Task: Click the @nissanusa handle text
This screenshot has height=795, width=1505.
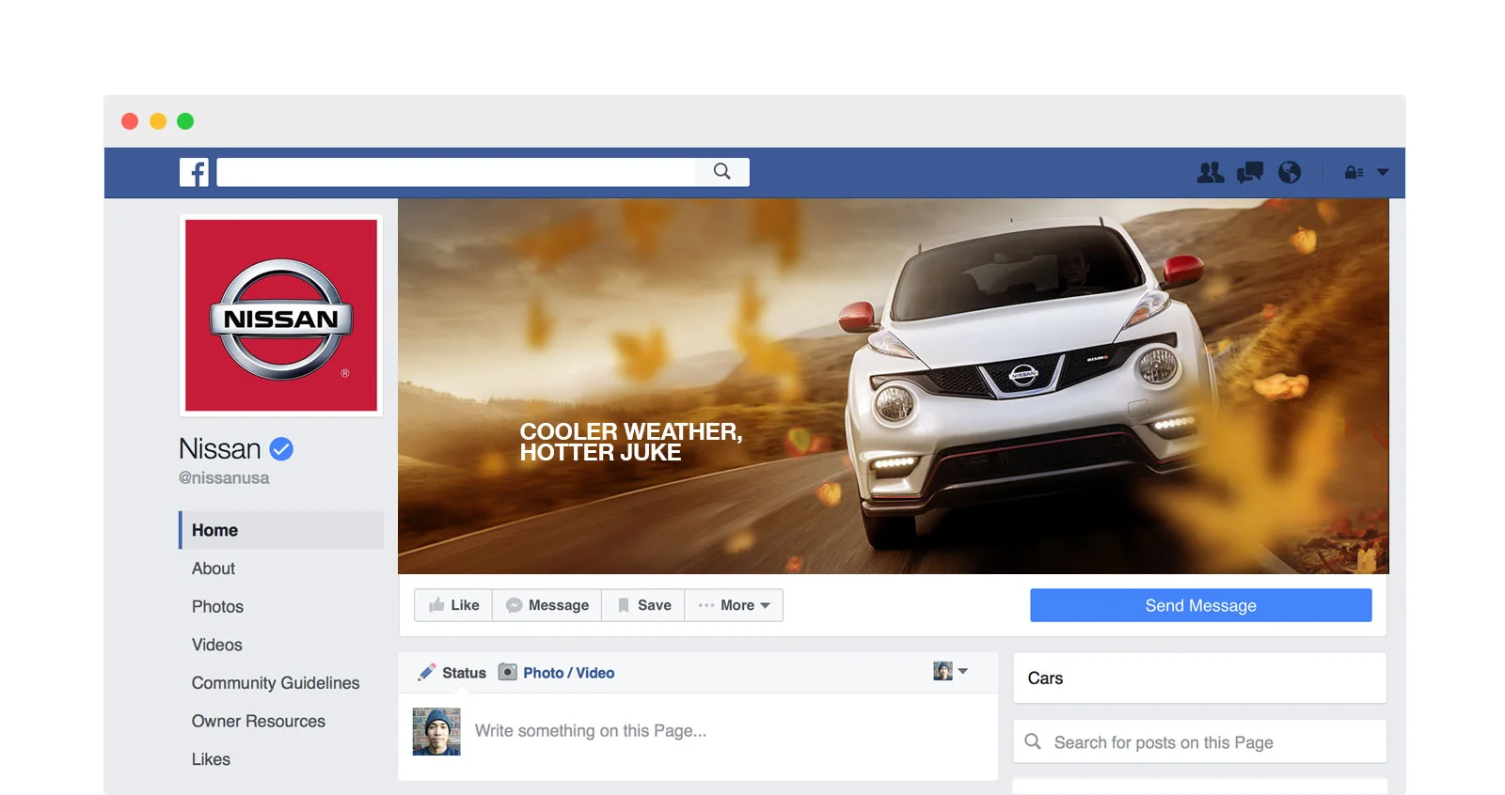Action: (x=224, y=478)
